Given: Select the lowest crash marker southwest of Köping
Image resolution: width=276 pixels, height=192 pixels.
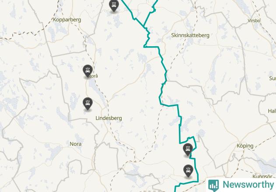Looking at the screenshot, I should [x=188, y=171].
